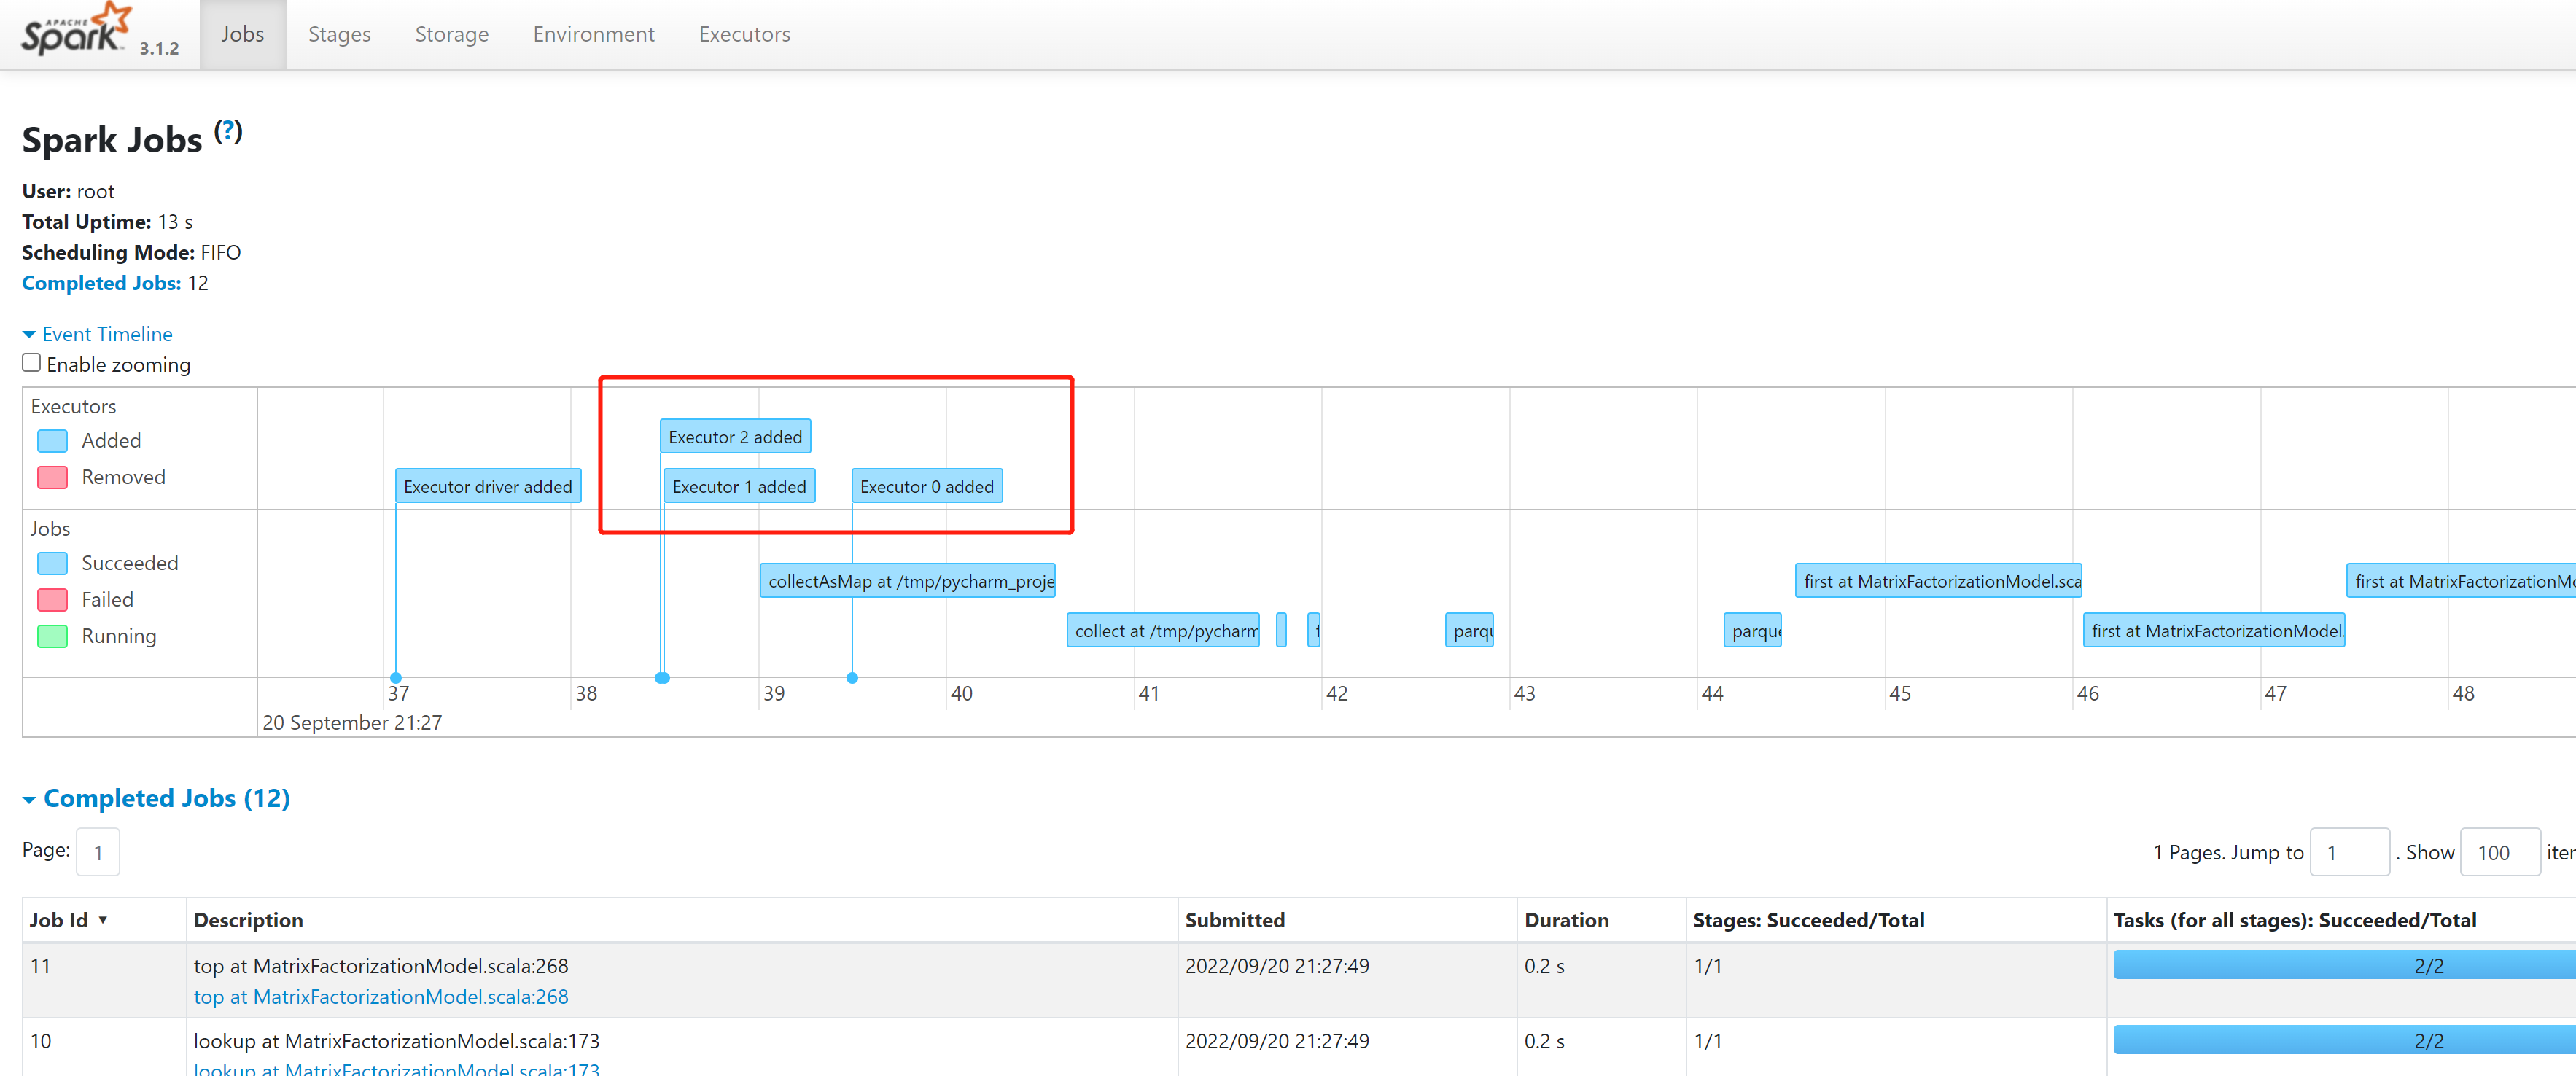This screenshot has height=1076, width=2576.
Task: Open the Environment tab
Action: click(593, 35)
